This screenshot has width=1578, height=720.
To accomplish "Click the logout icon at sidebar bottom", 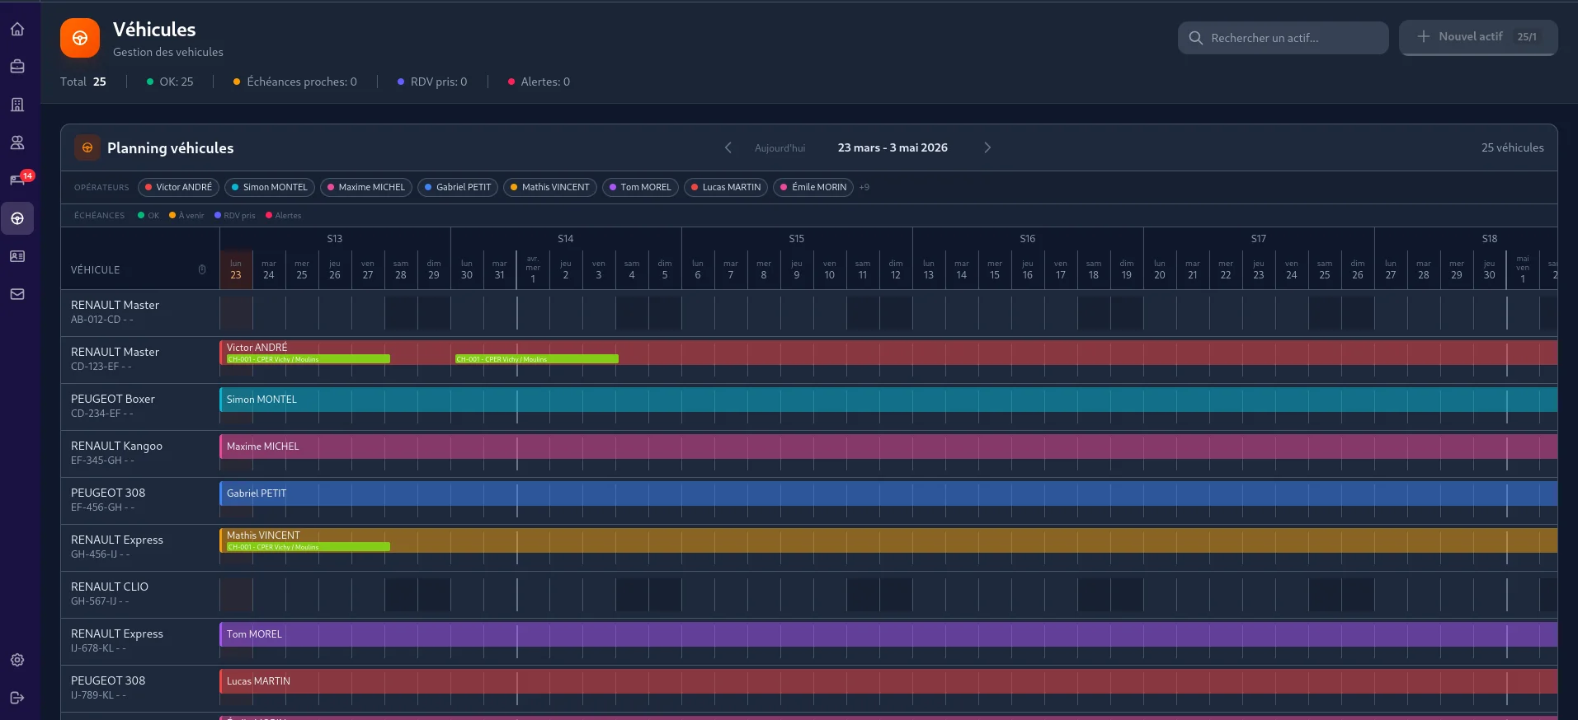I will point(17,698).
